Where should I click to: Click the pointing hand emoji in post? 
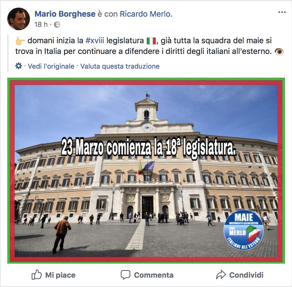(20, 41)
